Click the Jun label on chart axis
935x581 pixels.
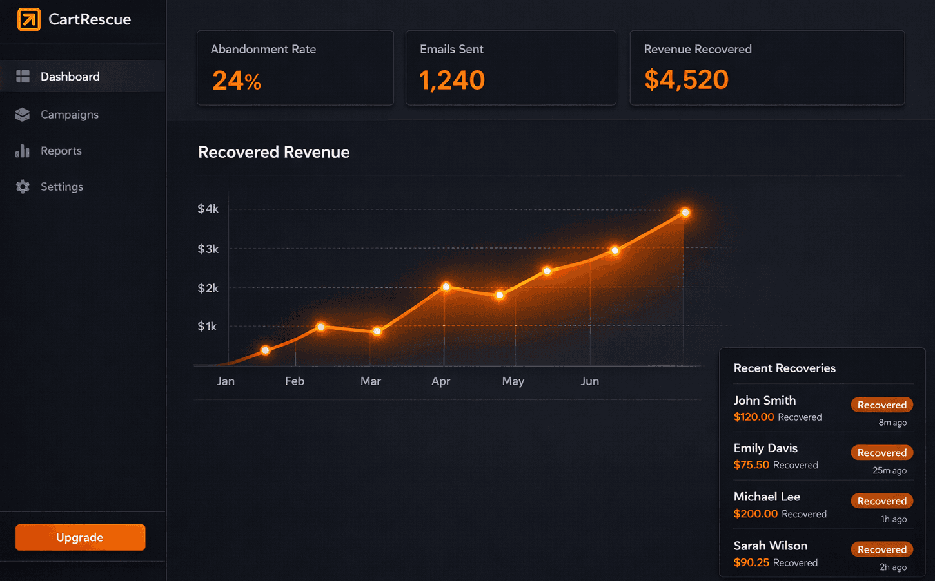pyautogui.click(x=589, y=381)
